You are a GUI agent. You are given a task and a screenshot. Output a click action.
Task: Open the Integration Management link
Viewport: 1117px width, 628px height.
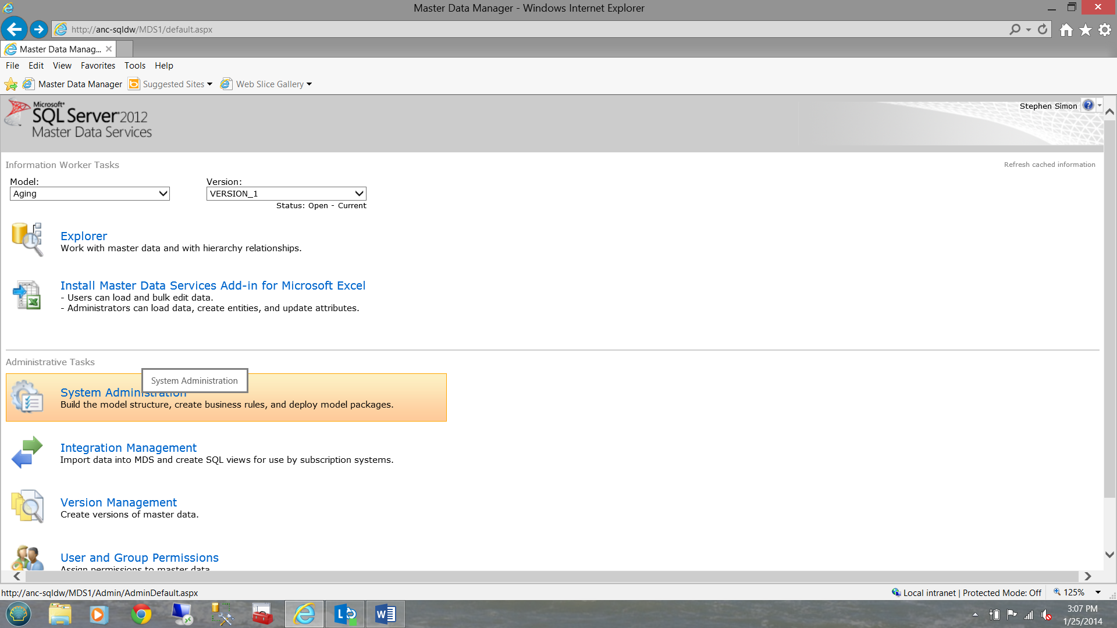click(x=128, y=448)
